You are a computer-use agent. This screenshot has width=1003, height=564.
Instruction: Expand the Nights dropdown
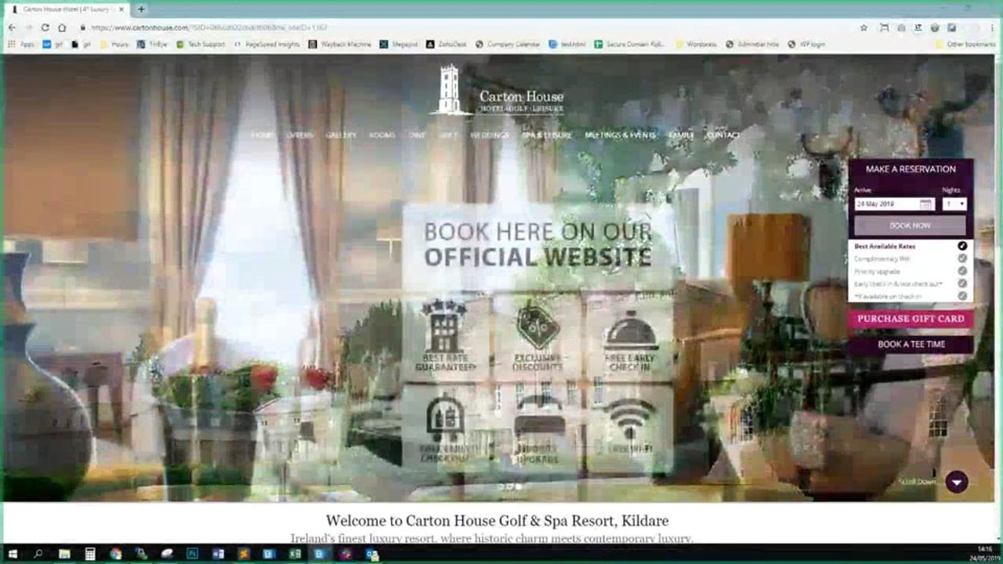click(x=954, y=204)
